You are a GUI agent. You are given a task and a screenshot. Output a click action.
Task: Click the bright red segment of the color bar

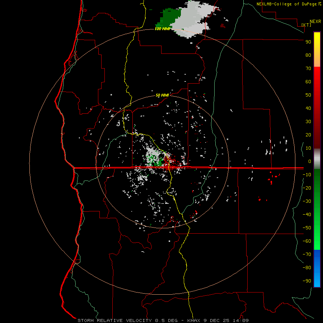[317, 76]
